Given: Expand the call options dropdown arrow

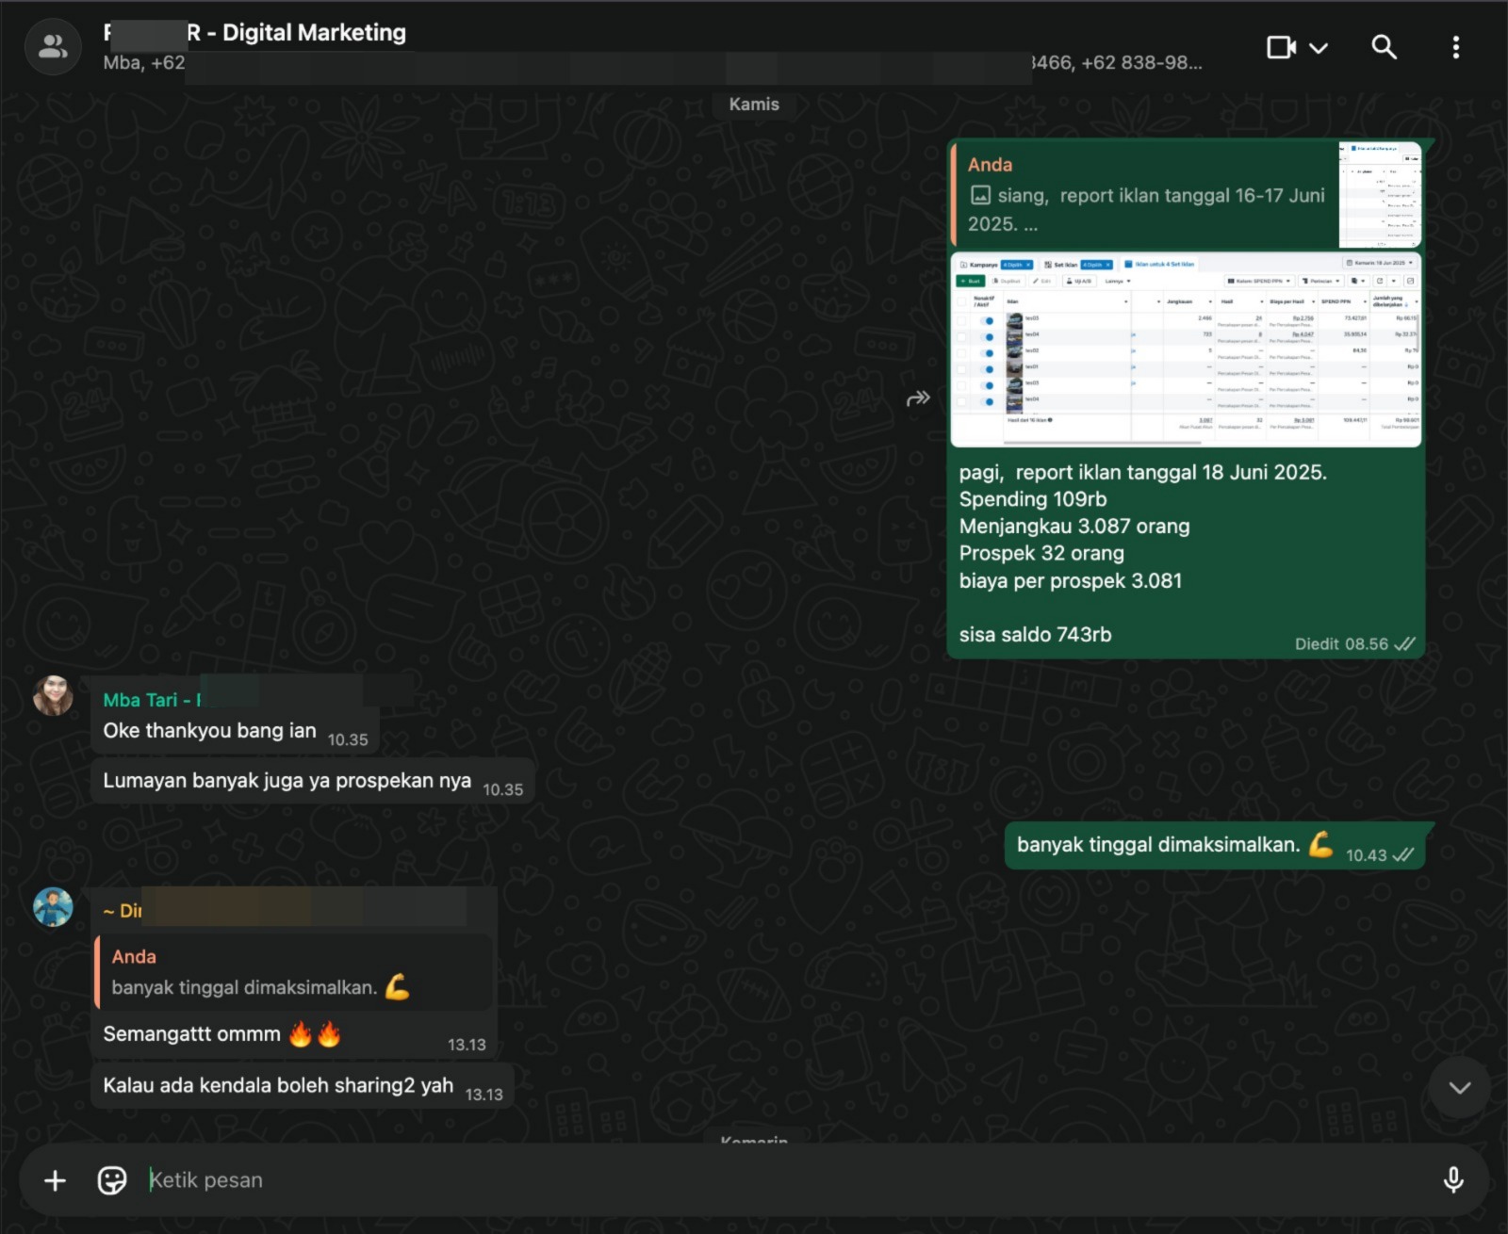Looking at the screenshot, I should click(x=1319, y=47).
